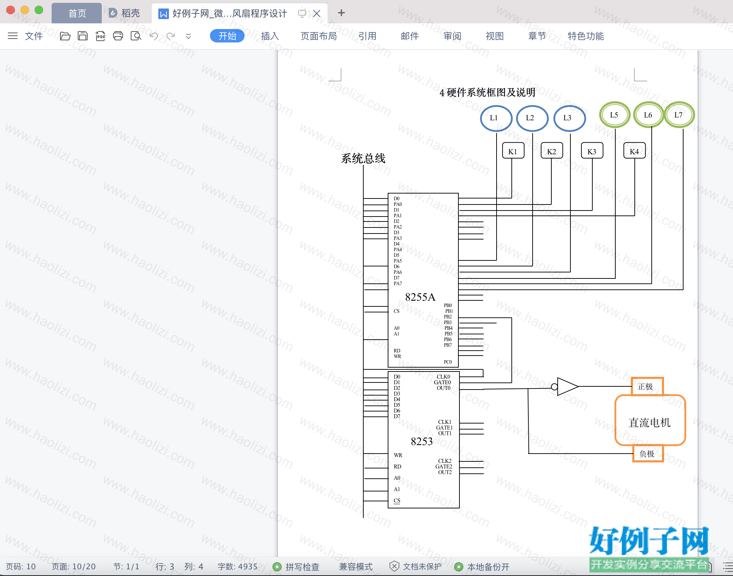Click the Print icon

(118, 36)
